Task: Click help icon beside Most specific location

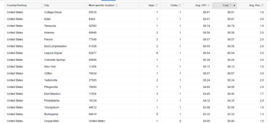Action: click(x=116, y=6)
